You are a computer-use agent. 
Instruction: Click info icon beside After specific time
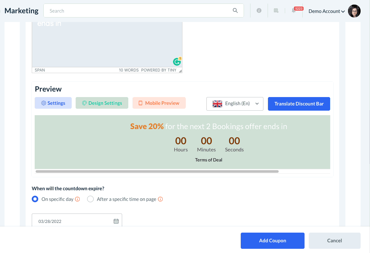coord(160,199)
